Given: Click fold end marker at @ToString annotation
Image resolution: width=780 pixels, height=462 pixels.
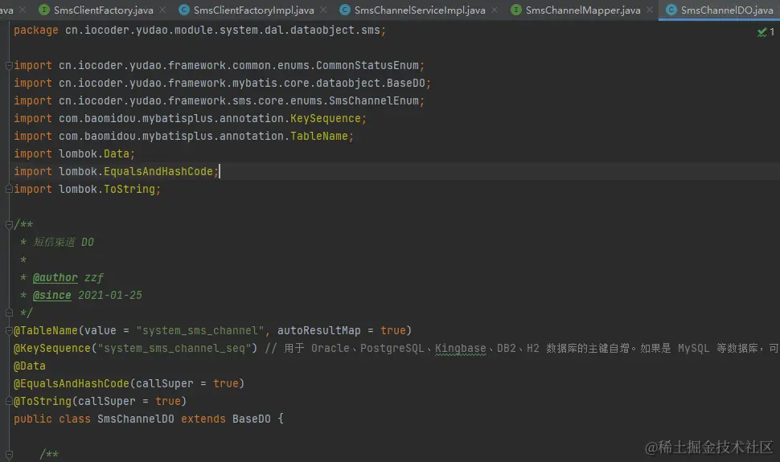Looking at the screenshot, I should pos(9,401).
